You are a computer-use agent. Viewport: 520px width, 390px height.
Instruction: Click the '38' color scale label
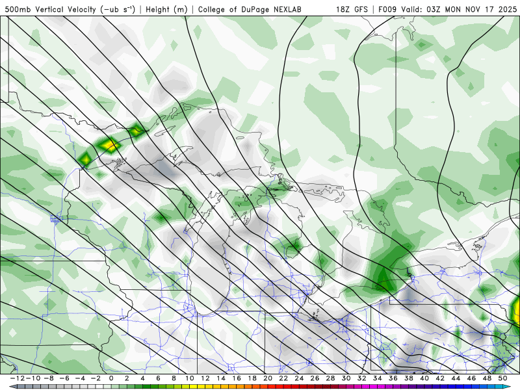[409, 378]
